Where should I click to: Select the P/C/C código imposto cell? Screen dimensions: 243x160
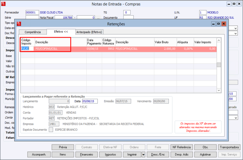pyautogui.click(x=27, y=49)
